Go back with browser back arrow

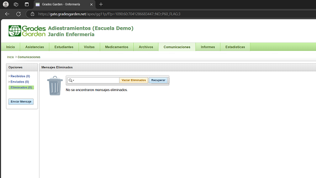pyautogui.click(x=7, y=14)
